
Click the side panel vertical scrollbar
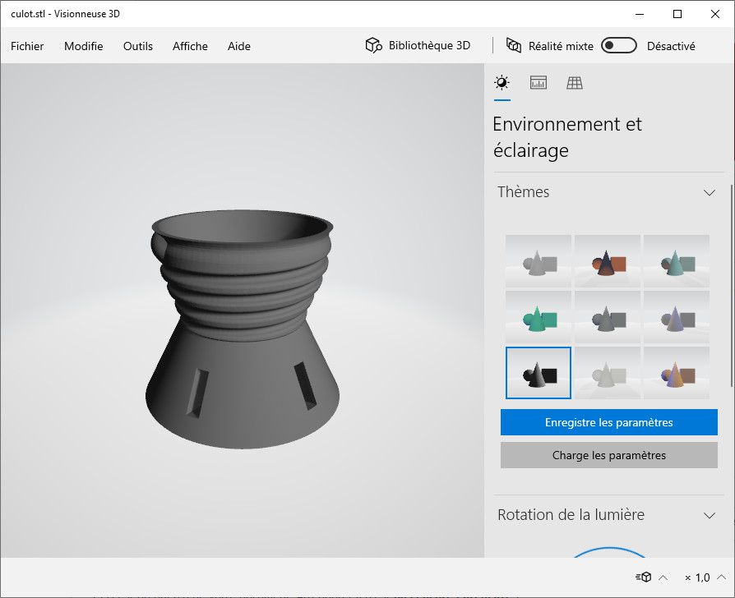(731, 287)
